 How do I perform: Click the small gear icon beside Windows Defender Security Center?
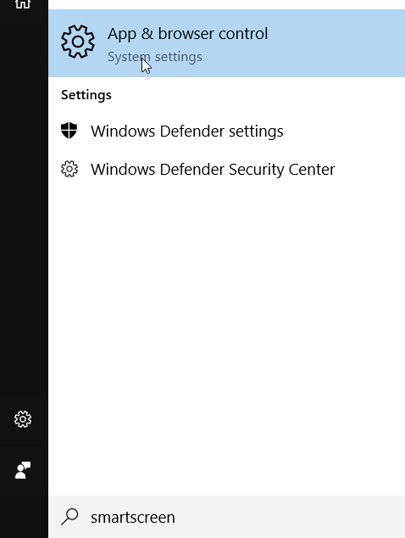[x=69, y=169]
